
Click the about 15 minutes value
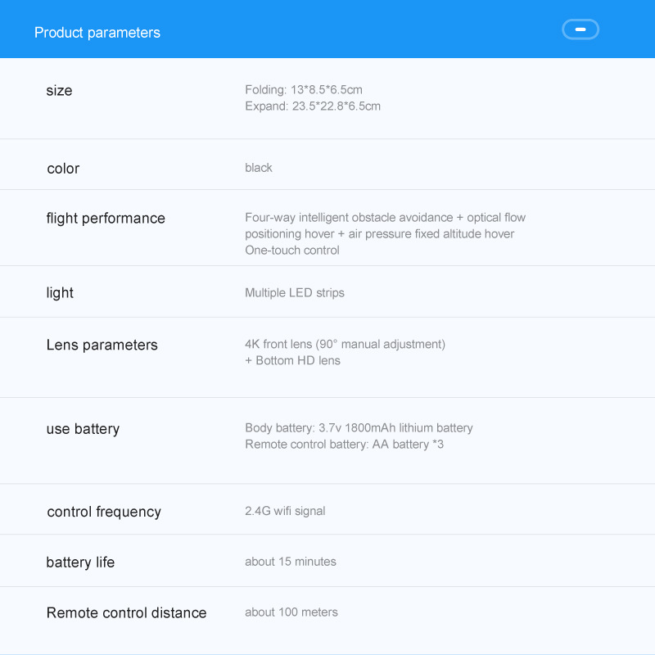pos(291,562)
